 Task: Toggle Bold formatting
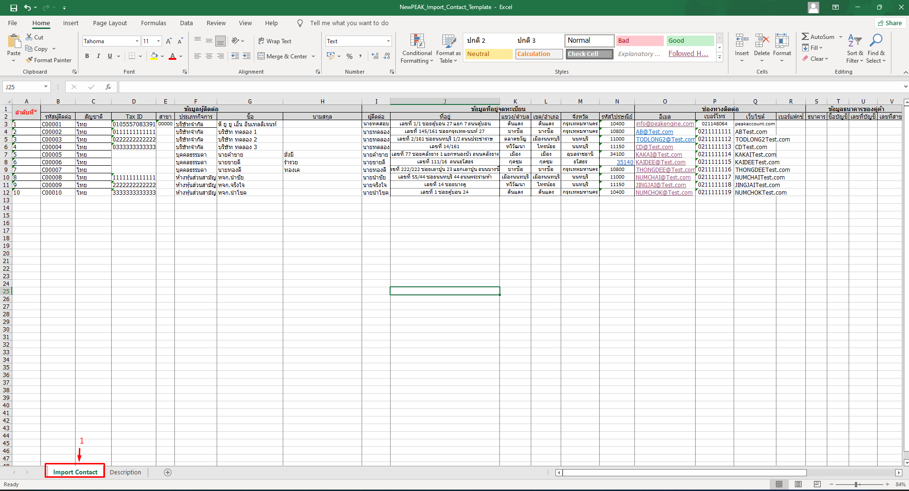click(87, 56)
